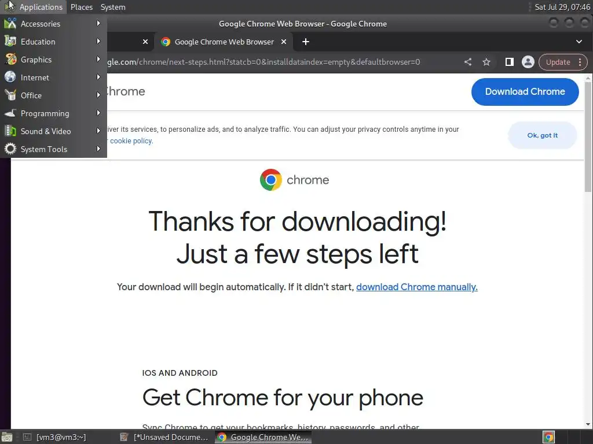This screenshot has width=593, height=444.
Task: Open Chrome three-dot menu
Action: [x=580, y=62]
